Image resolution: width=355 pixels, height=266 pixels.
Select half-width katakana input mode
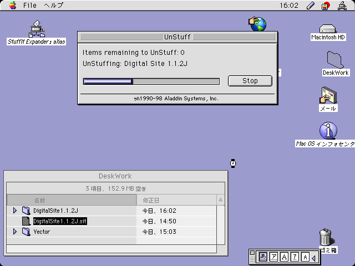295,257
